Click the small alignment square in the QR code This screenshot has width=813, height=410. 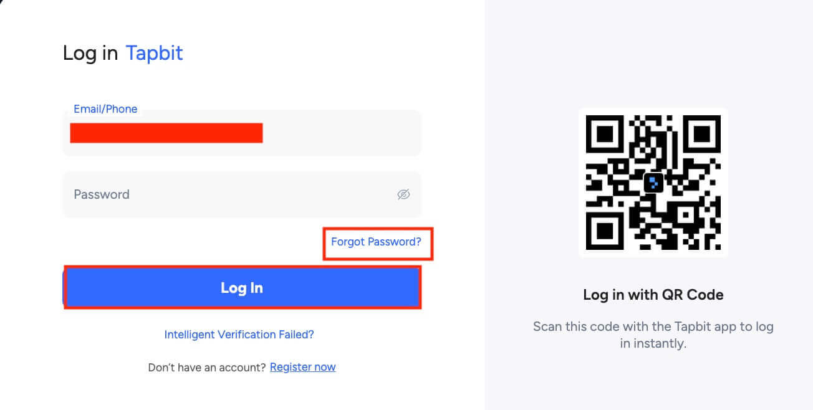click(686, 215)
